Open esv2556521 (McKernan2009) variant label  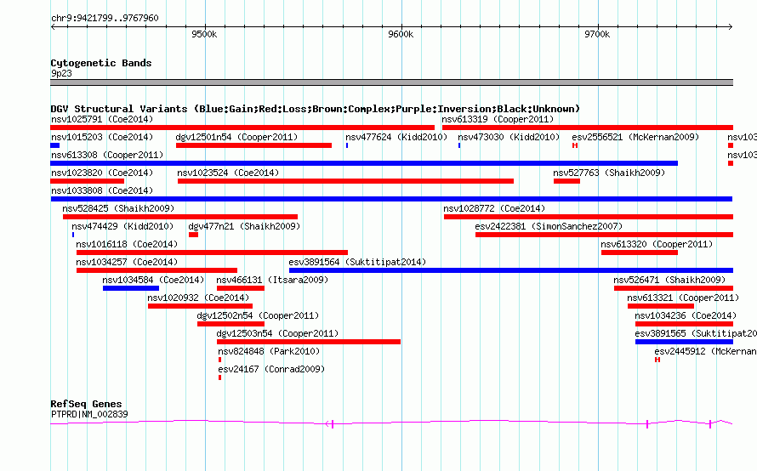[x=635, y=137]
